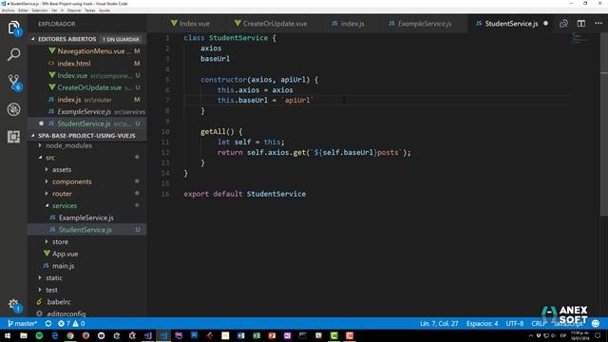The image size is (608, 342).
Task: Change indentation via Espacios: 4
Action: click(x=482, y=323)
